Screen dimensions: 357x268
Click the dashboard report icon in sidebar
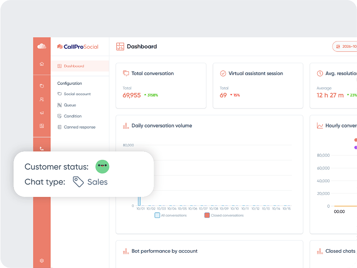click(42, 126)
